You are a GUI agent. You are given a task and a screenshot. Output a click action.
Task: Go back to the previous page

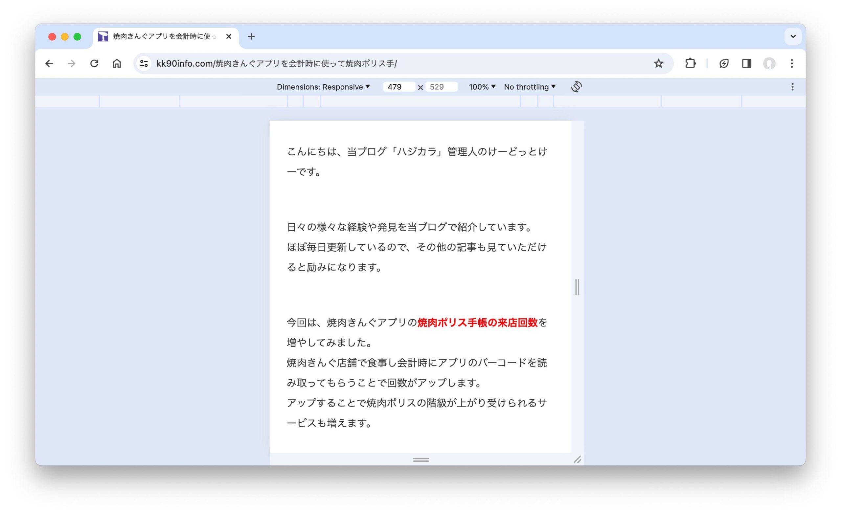(49, 63)
